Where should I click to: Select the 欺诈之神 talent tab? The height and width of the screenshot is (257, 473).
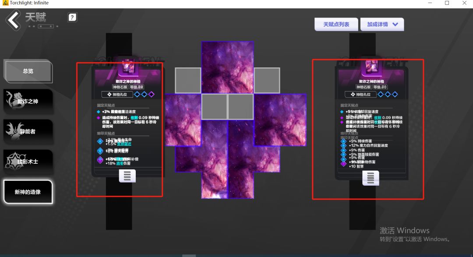28,101
